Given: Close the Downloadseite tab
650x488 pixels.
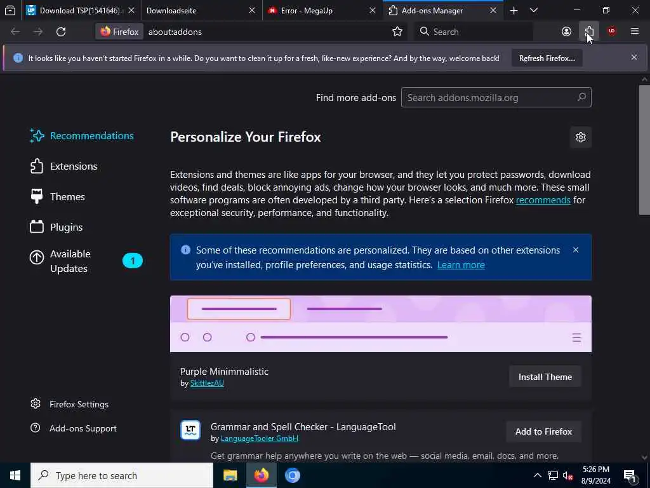Looking at the screenshot, I should [251, 11].
